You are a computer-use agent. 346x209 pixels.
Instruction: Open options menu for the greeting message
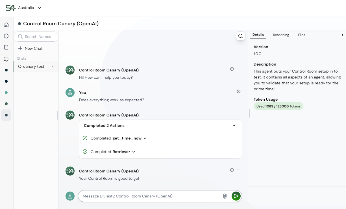tap(239, 69)
